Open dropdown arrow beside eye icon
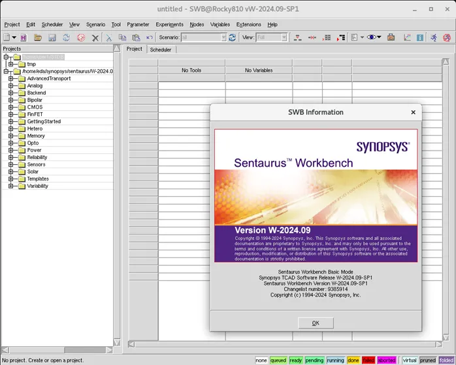Image resolution: width=456 pixels, height=365 pixels. click(379, 37)
